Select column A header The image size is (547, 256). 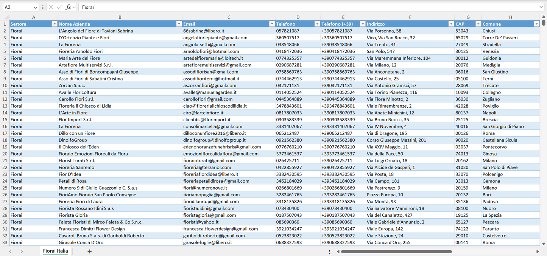tap(34, 17)
